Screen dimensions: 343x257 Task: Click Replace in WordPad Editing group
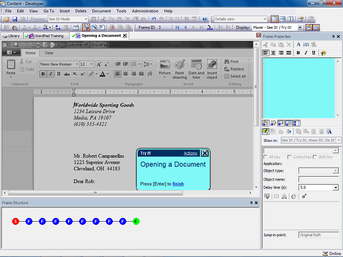coord(234,69)
